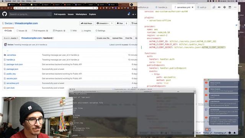
Task: Reload the page in Chrome
Action: click(8, 8)
